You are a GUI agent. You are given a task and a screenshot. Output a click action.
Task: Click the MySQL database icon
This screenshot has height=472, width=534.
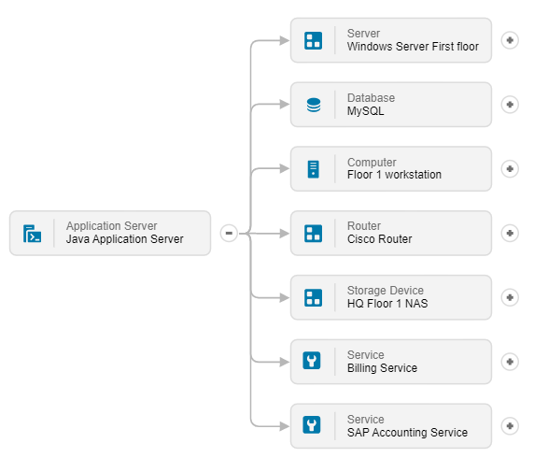(314, 105)
